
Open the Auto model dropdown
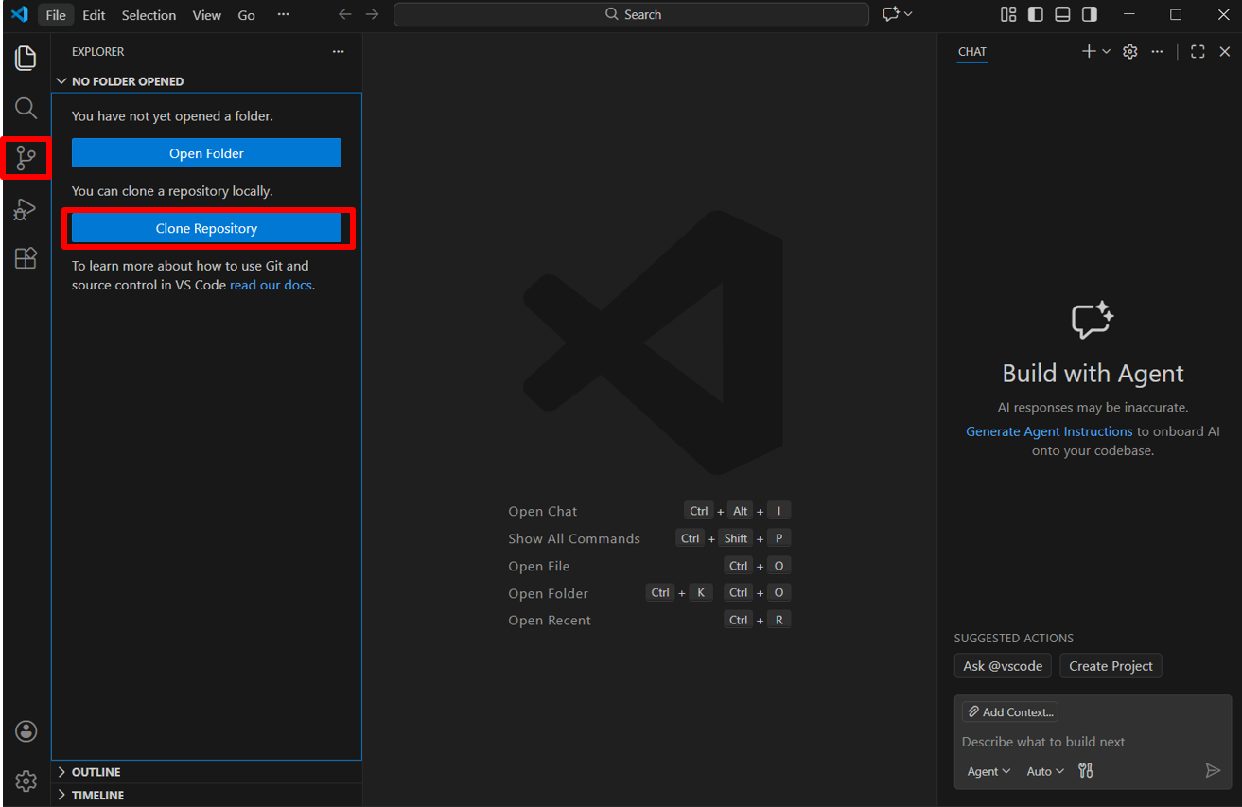pos(1045,771)
